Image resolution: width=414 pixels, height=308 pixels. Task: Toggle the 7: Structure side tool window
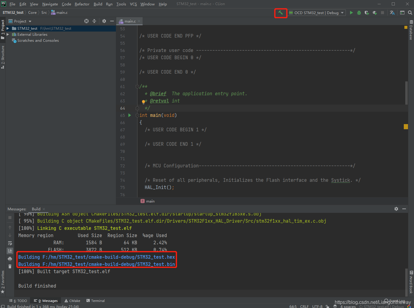pyautogui.click(x=3, y=57)
